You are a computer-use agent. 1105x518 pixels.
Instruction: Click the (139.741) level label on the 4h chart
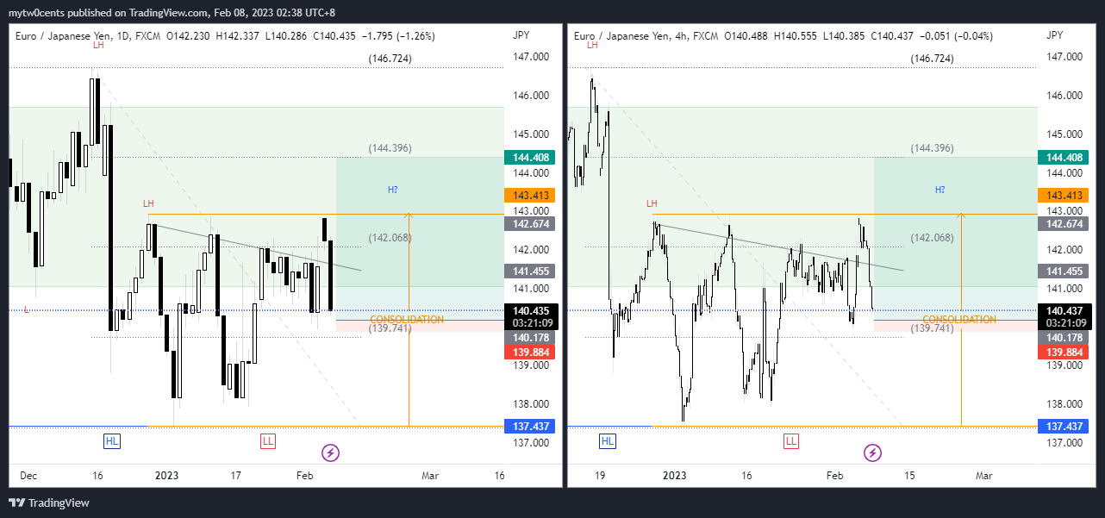(933, 328)
